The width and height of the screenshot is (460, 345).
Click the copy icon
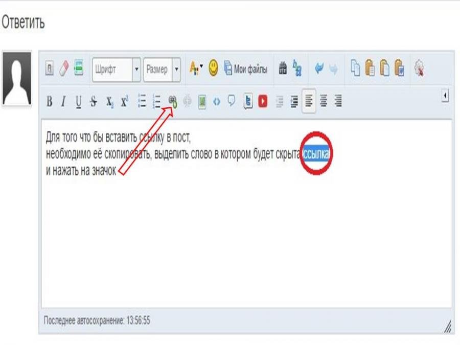356,68
